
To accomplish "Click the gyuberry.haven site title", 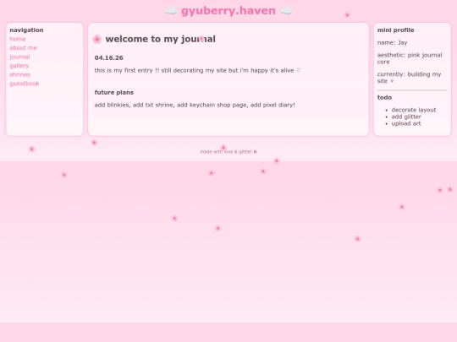I will pyautogui.click(x=228, y=11).
